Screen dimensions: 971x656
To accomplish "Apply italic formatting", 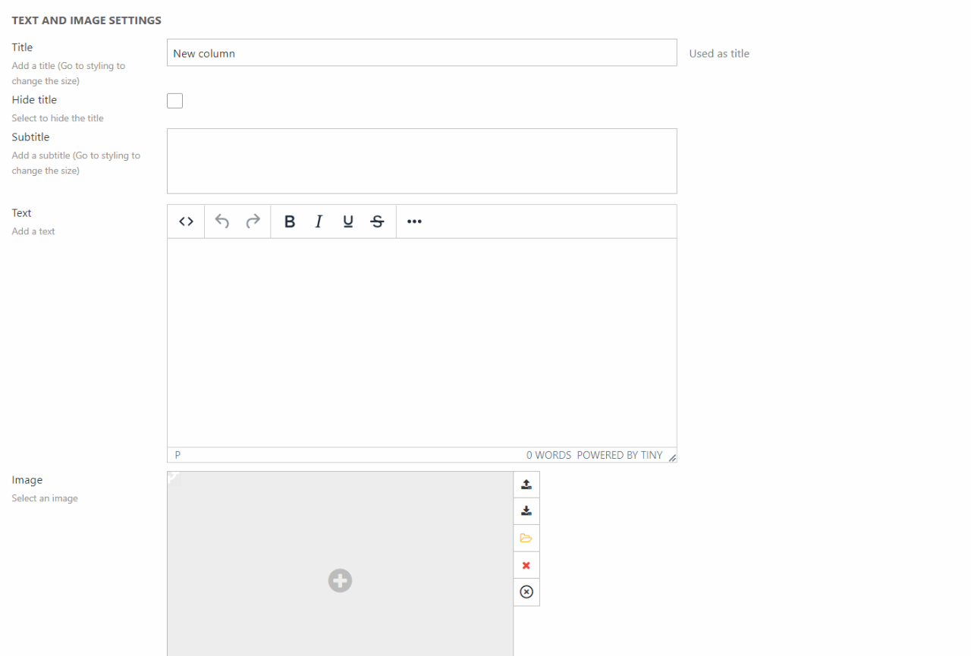I will 319,221.
